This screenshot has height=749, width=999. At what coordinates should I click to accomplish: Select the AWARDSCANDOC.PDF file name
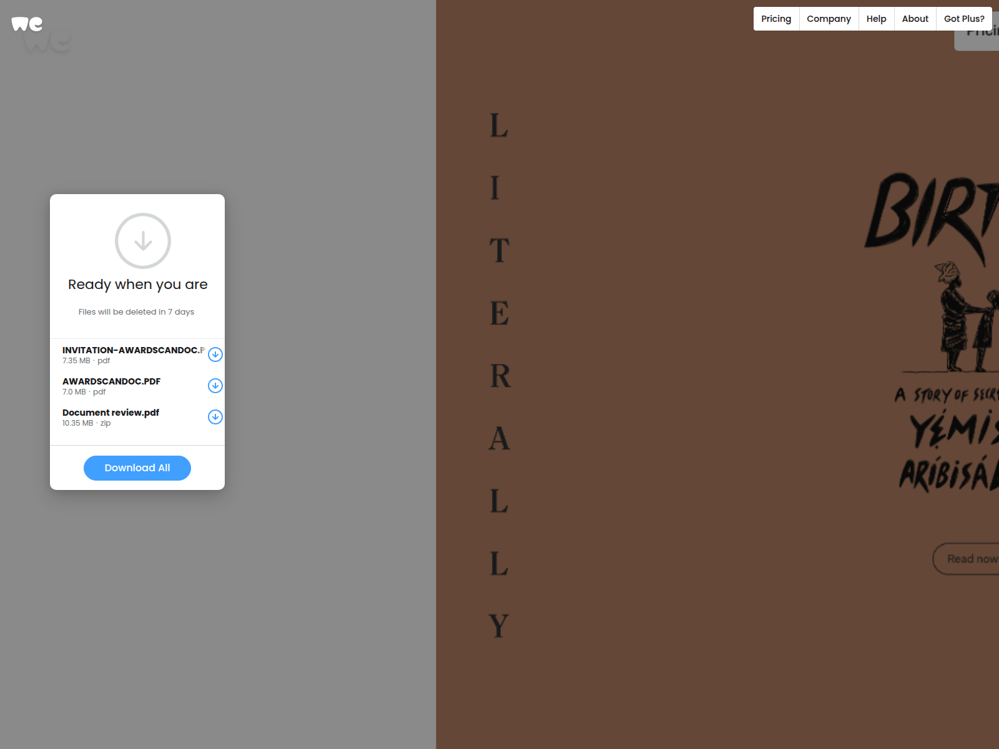[x=112, y=381]
